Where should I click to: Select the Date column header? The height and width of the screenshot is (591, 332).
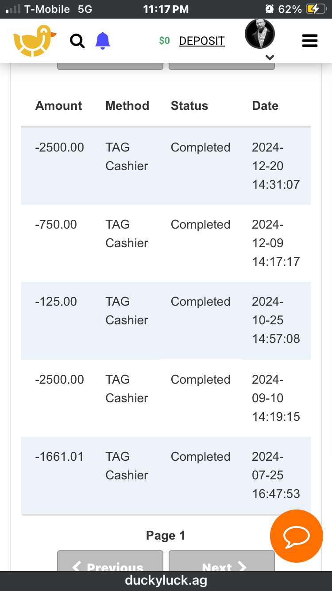[265, 105]
